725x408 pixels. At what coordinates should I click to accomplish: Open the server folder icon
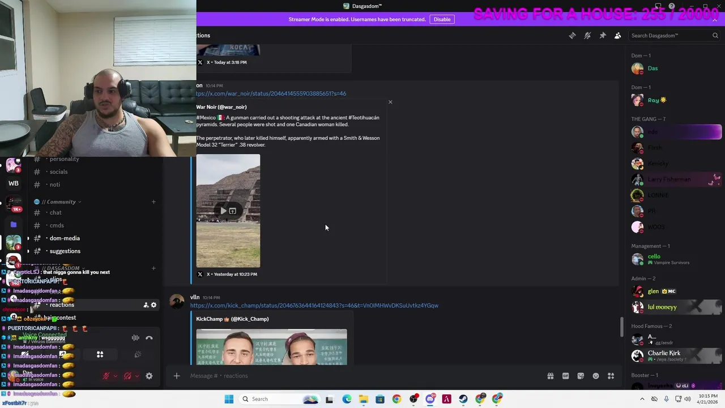(14, 224)
